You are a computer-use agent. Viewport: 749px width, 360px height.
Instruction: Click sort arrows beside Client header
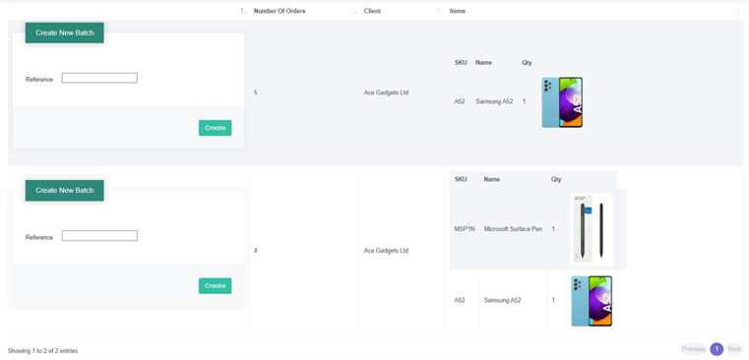[x=440, y=11]
